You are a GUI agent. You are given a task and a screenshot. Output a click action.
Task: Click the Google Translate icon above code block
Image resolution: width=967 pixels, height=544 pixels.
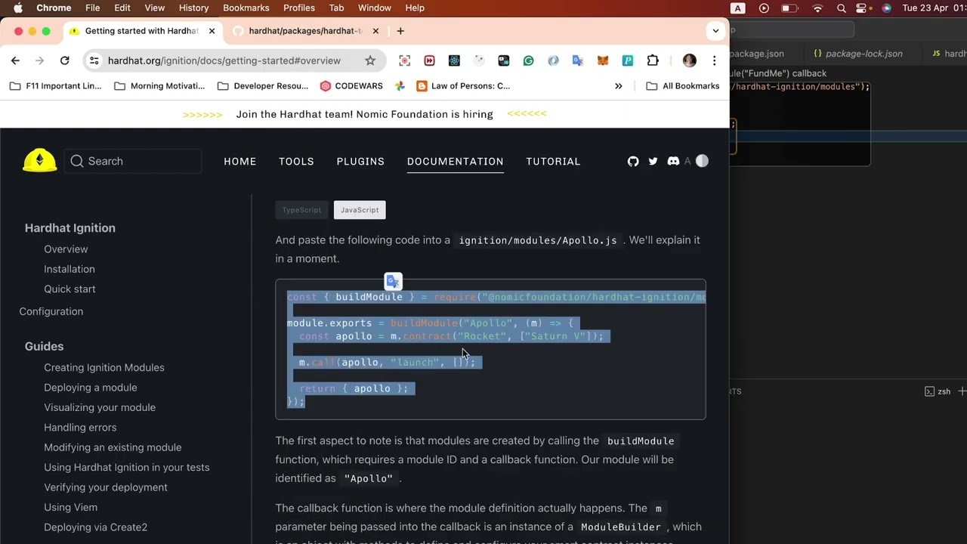(x=393, y=282)
